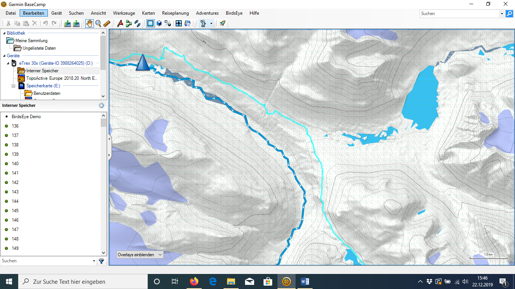Collapse the Geräte section
This screenshot has width=515, height=289.
4,56
